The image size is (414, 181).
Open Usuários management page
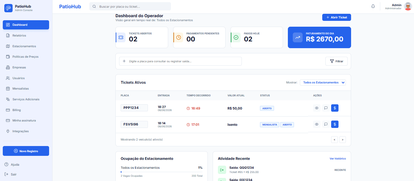click(26, 78)
